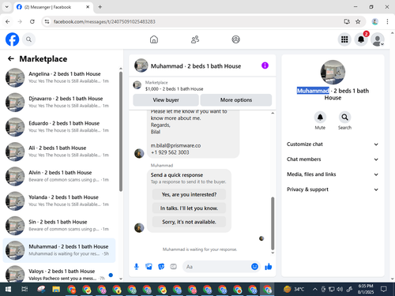The height and width of the screenshot is (296, 395).
Task: Open the Djnavarro conversation
Action: (59, 102)
